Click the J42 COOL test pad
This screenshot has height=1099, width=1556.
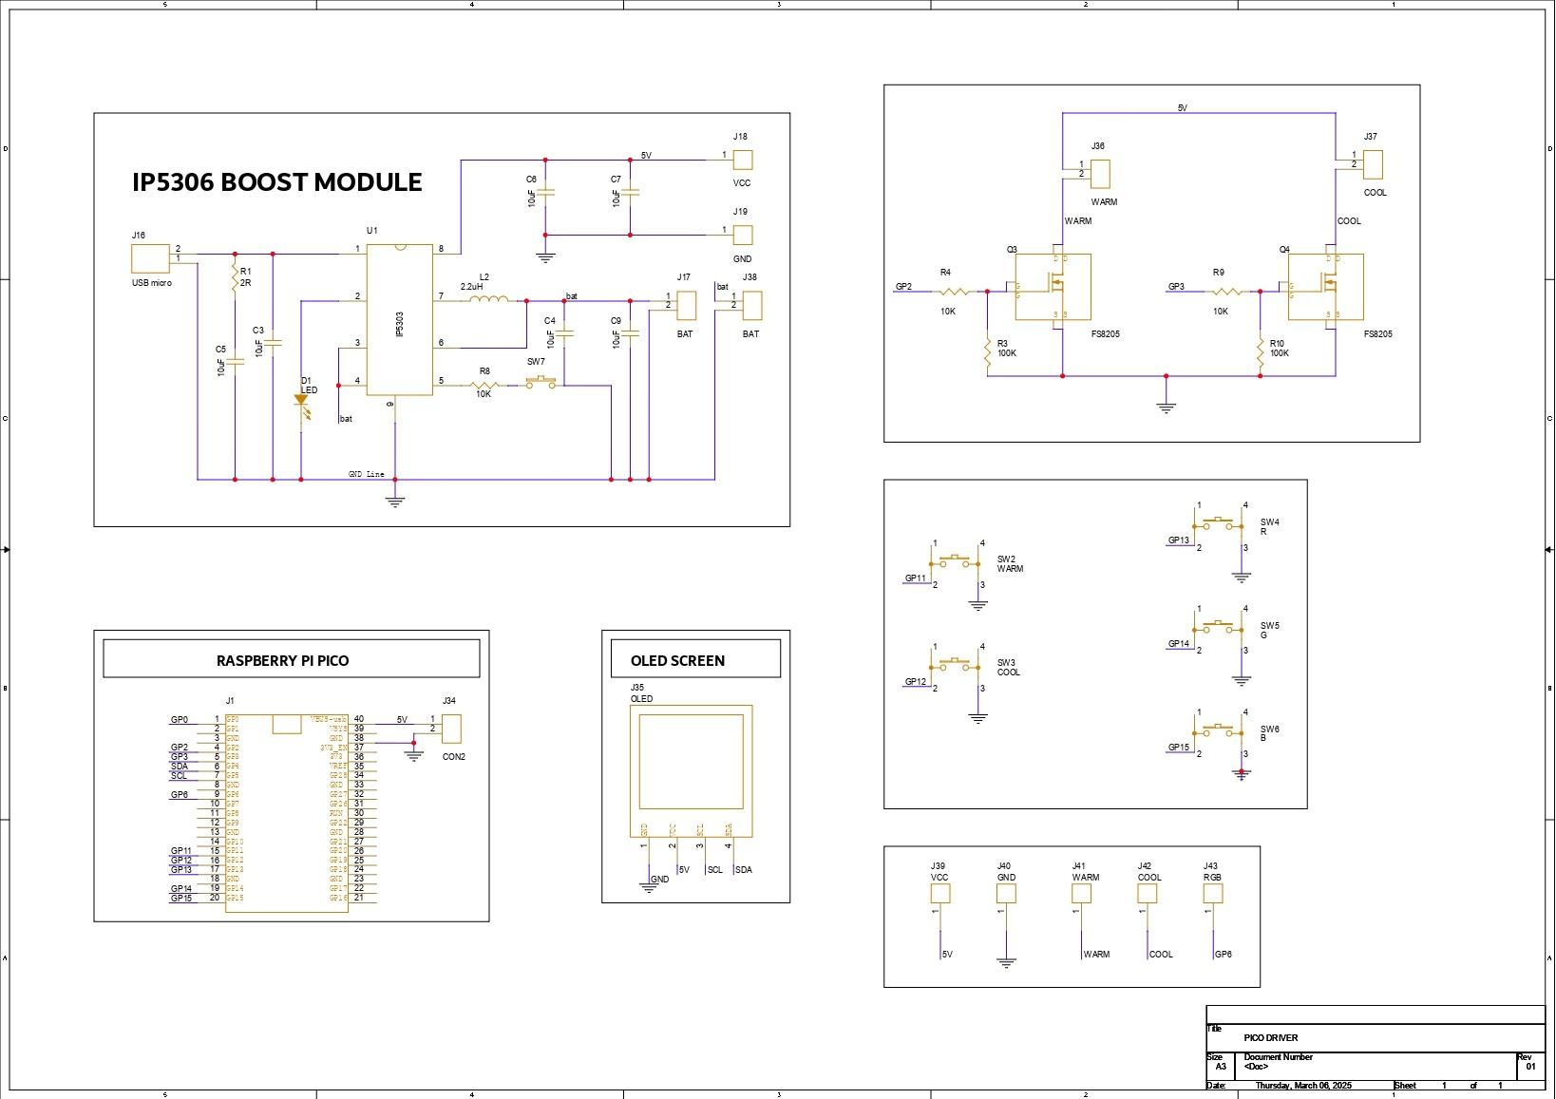(1147, 893)
